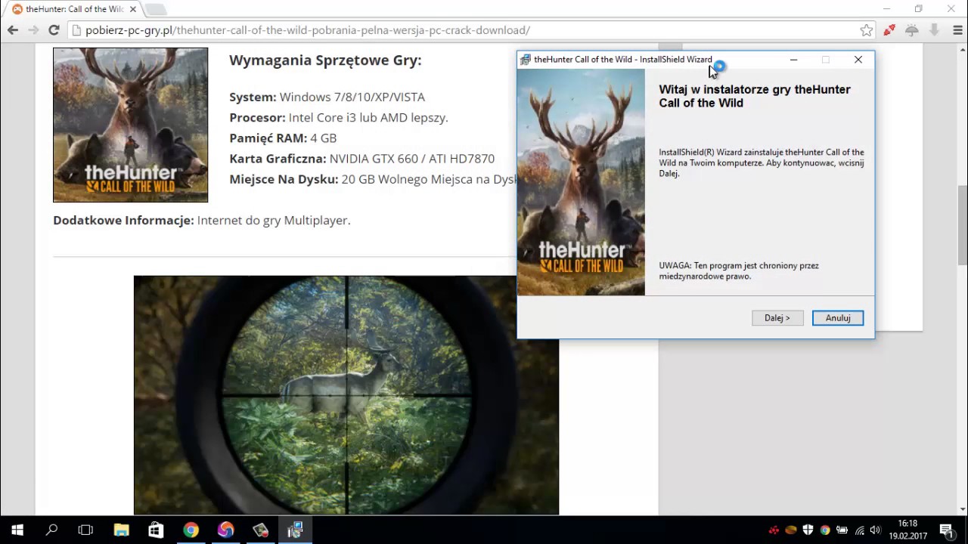The height and width of the screenshot is (544, 968).
Task: Click the browser forward arrow
Action: pos(33,30)
